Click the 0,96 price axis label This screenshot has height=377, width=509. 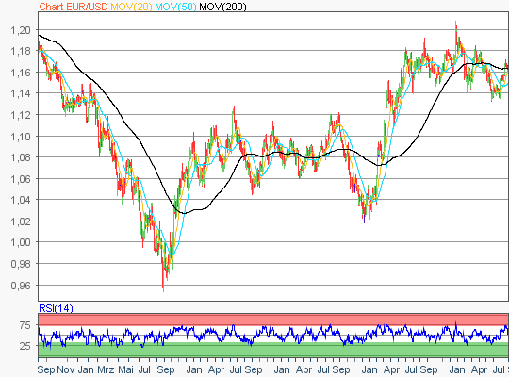pos(21,286)
